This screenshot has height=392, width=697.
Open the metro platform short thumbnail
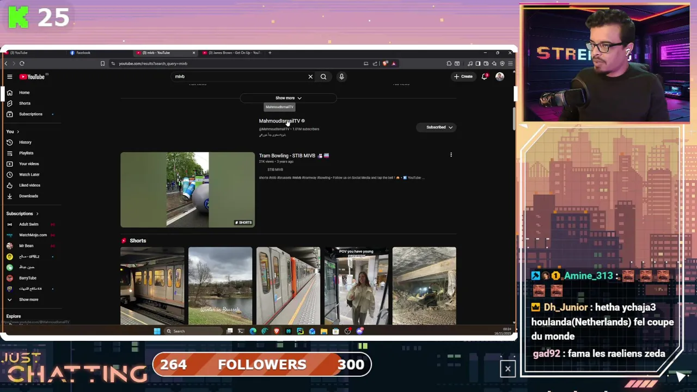coord(288,286)
